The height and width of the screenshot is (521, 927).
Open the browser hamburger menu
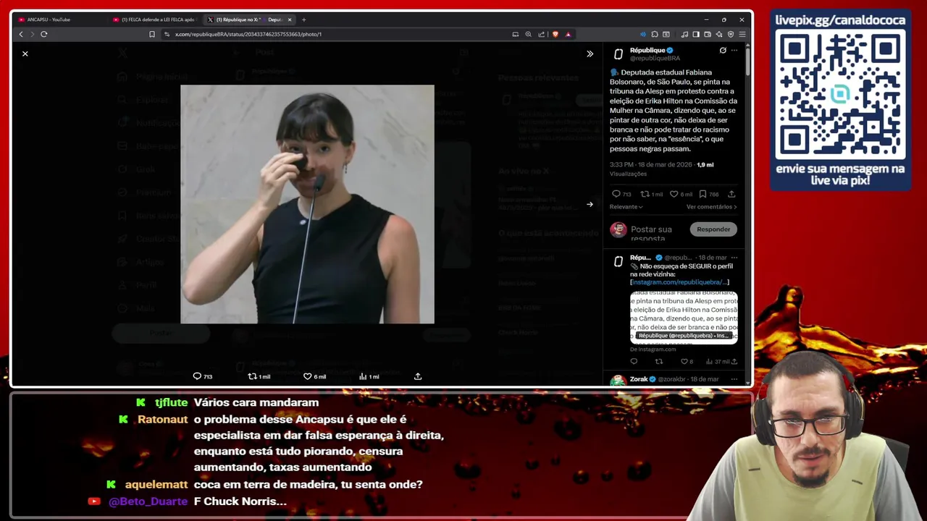pos(742,34)
